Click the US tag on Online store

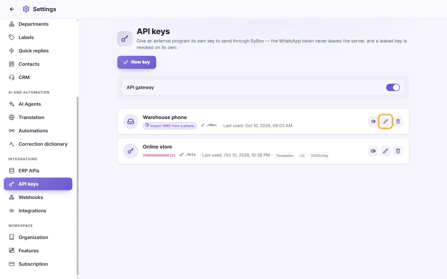coord(302,156)
